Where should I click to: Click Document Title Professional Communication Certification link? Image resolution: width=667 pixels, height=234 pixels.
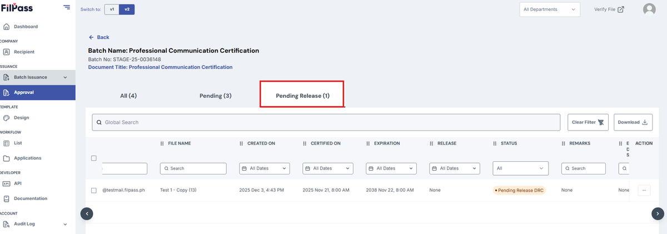[160, 67]
